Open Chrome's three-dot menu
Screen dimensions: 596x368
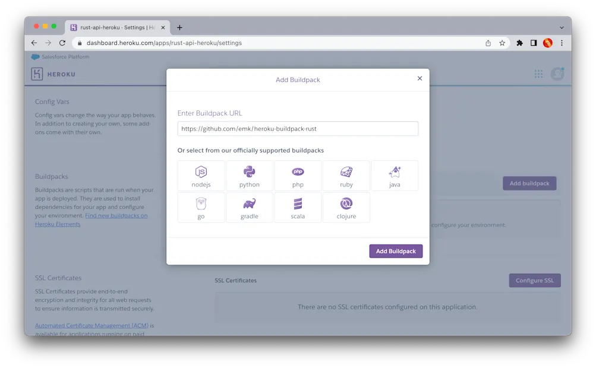[x=561, y=43]
